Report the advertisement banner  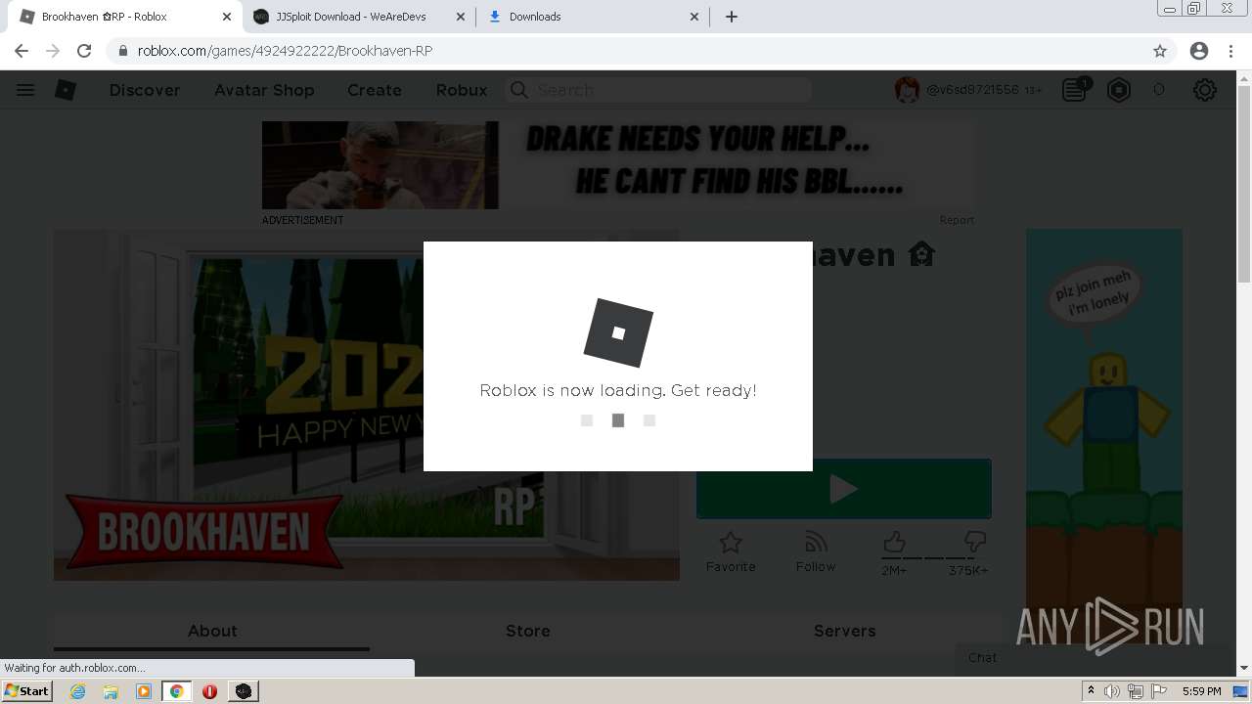957,220
